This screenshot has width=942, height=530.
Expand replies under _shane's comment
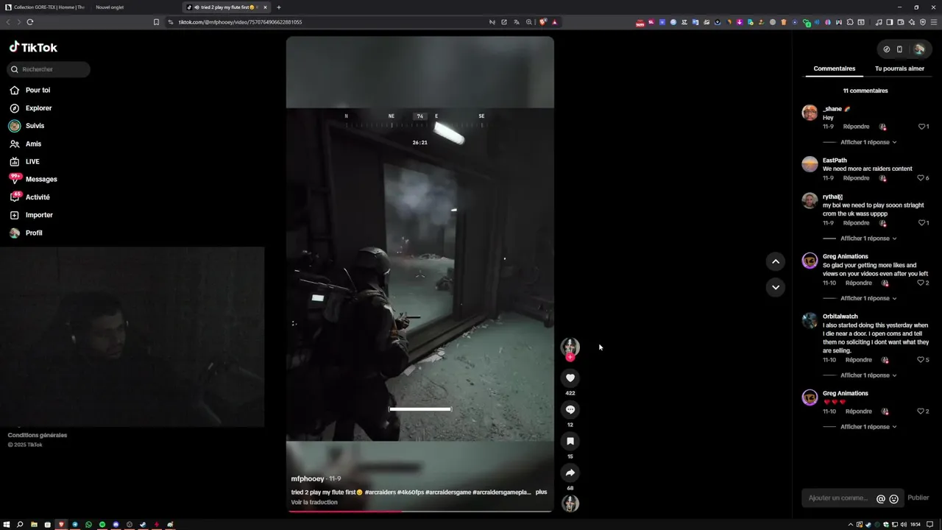click(x=868, y=142)
